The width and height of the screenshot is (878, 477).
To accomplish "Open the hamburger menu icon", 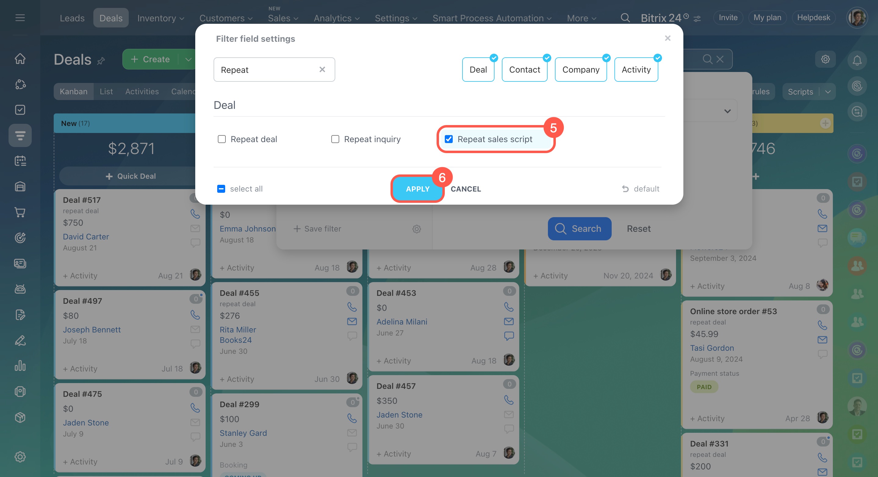I will (x=20, y=18).
